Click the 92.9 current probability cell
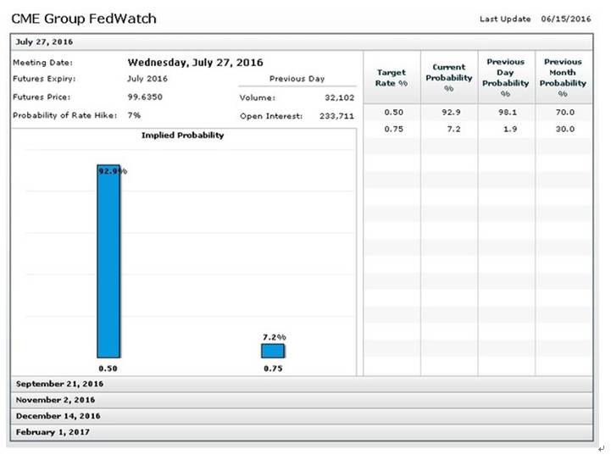The width and height of the screenshot is (611, 460). [x=451, y=112]
